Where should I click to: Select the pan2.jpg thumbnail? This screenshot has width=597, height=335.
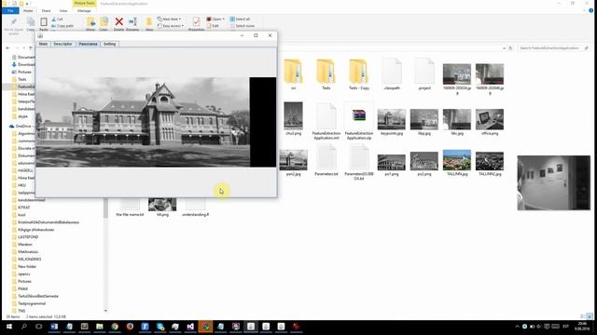click(x=293, y=159)
